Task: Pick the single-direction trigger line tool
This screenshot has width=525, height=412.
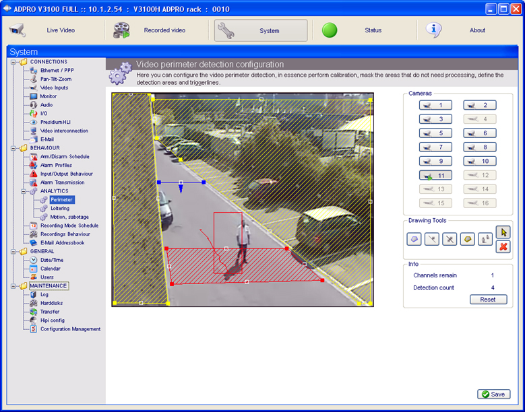Action: pos(432,239)
